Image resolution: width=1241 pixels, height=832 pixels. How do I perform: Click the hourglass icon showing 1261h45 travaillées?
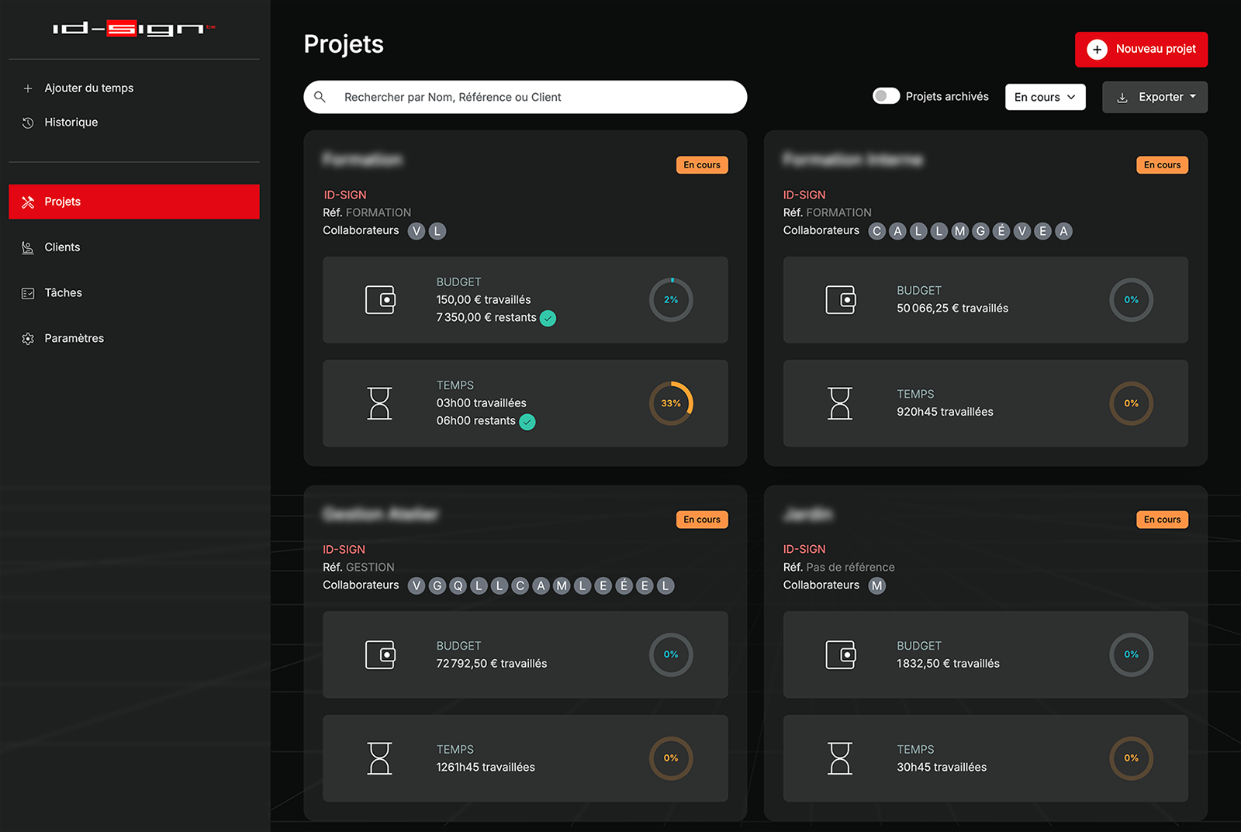pos(379,758)
